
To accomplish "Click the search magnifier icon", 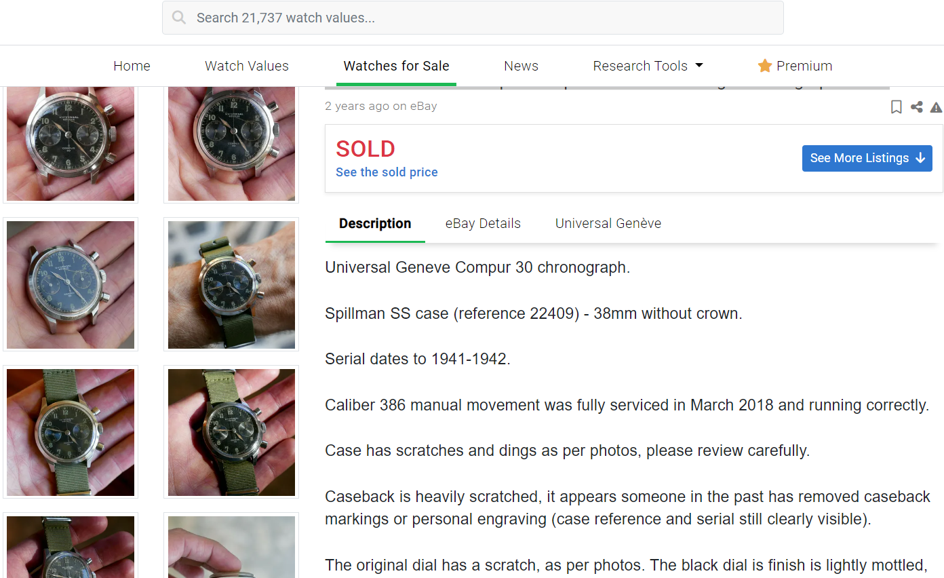I will [x=179, y=18].
